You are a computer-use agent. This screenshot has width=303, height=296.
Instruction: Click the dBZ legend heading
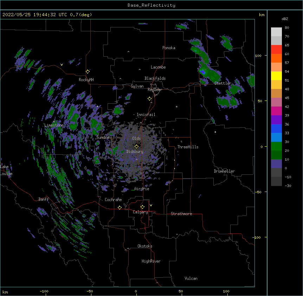285,19
